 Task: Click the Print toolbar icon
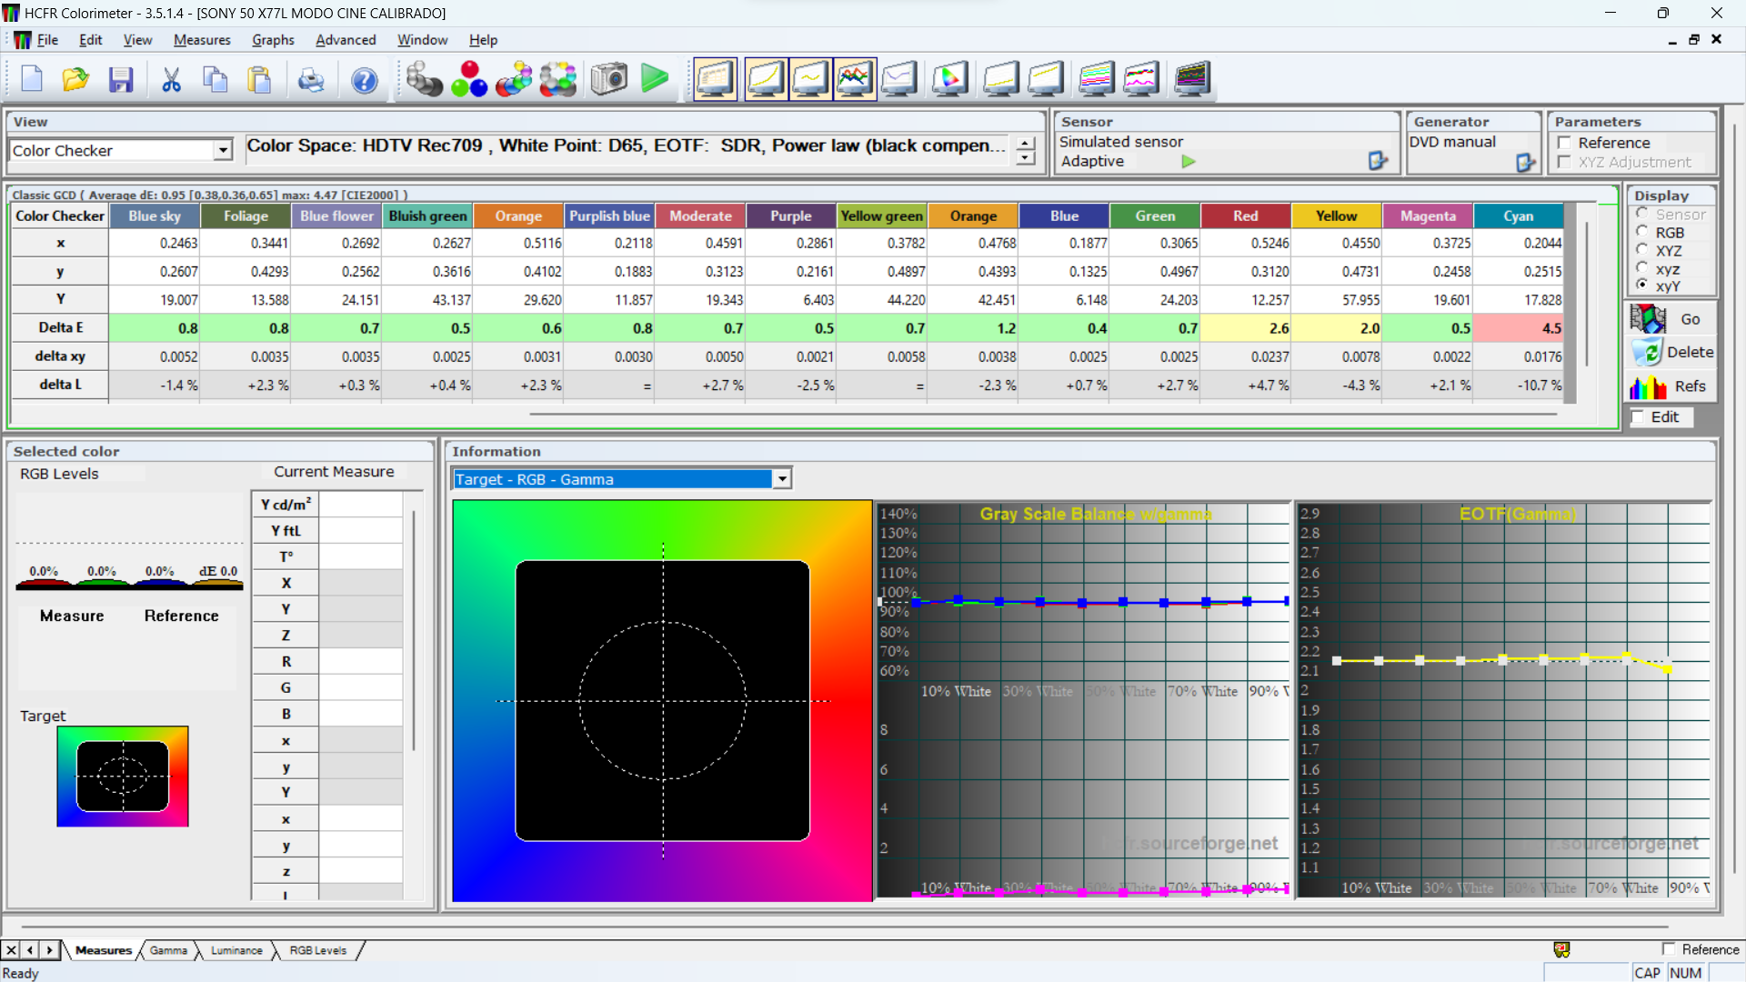click(311, 81)
